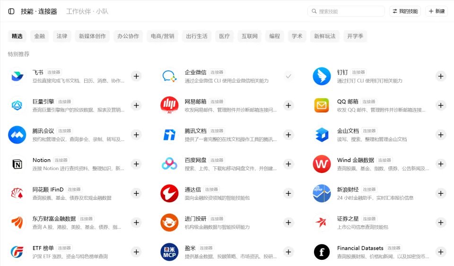Add the 腾讯会议 connector with plus button

[136, 135]
